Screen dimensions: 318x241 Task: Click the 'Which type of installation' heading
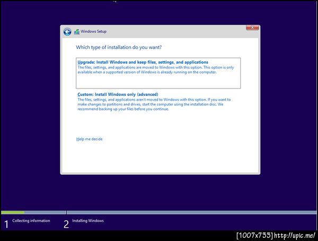pyautogui.click(x=119, y=47)
